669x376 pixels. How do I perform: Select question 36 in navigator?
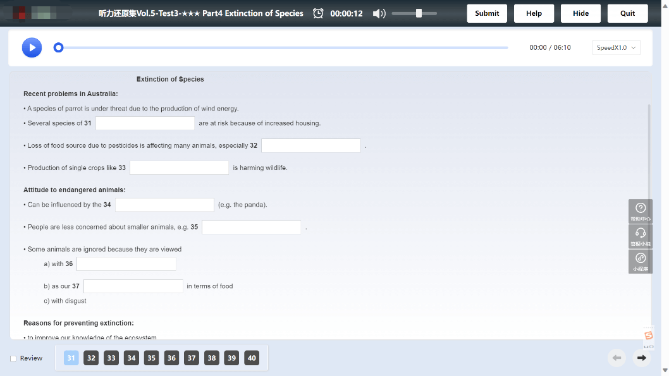tap(171, 358)
